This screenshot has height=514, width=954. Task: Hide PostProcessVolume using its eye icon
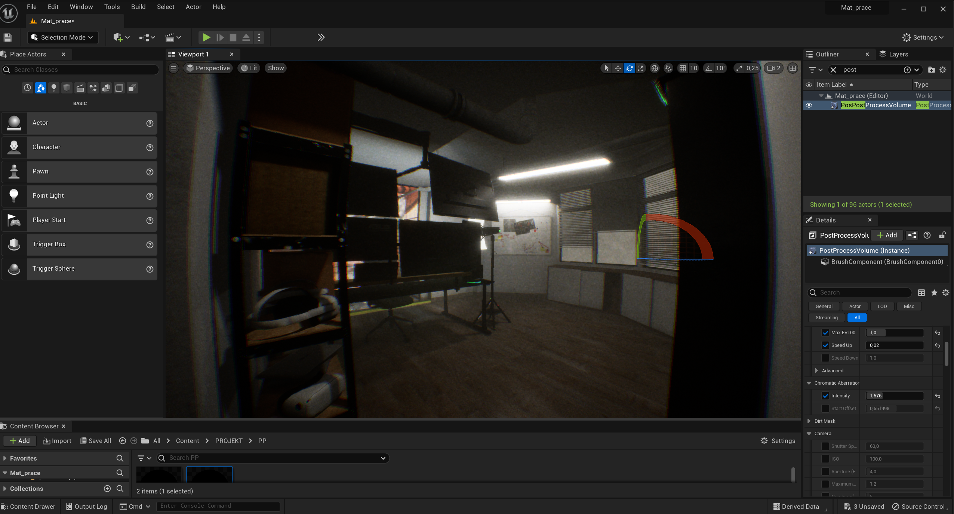pos(809,105)
